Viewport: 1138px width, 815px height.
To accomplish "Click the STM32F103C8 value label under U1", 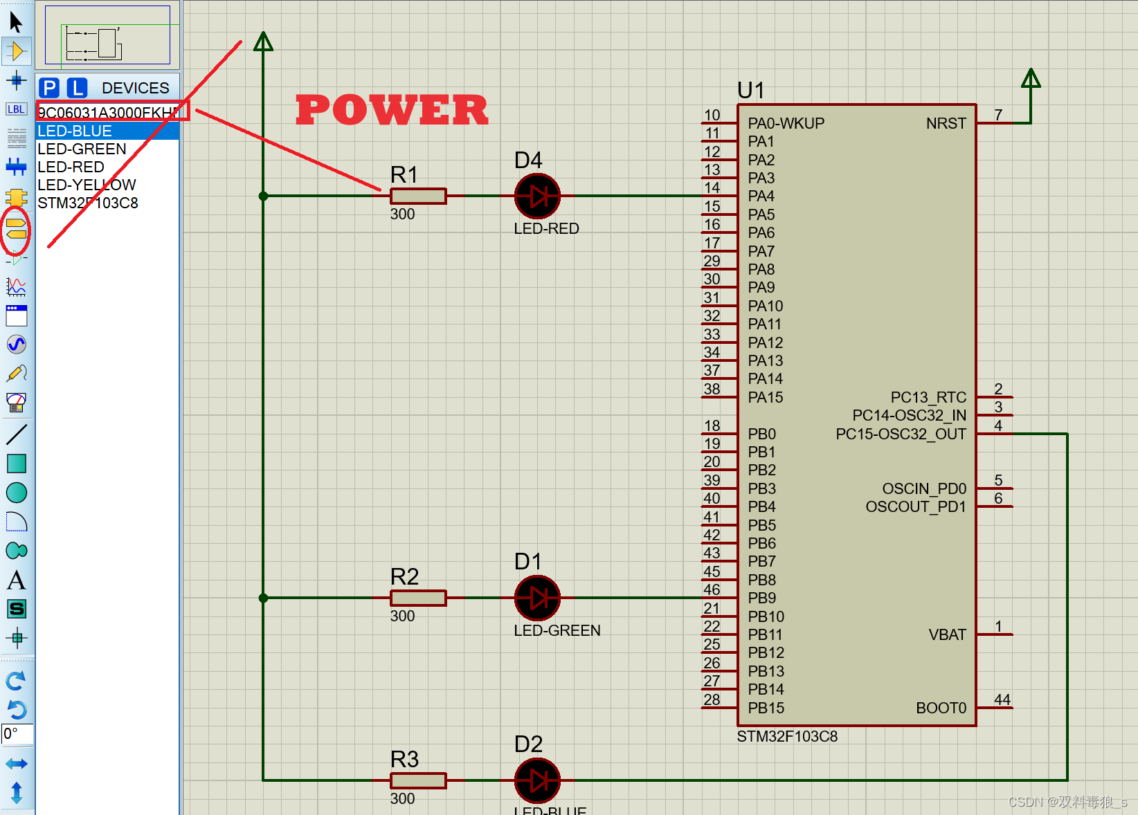I will [787, 736].
